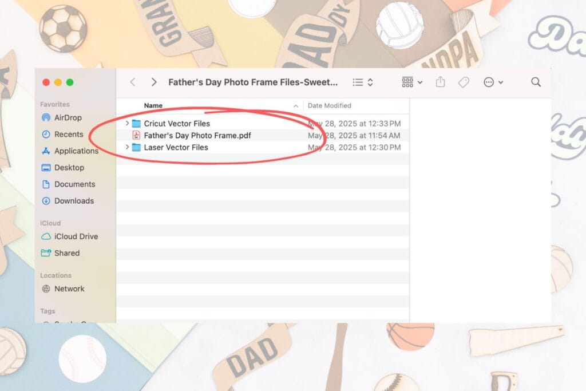Open the grouping options dropdown
The height and width of the screenshot is (391, 586).
[412, 82]
